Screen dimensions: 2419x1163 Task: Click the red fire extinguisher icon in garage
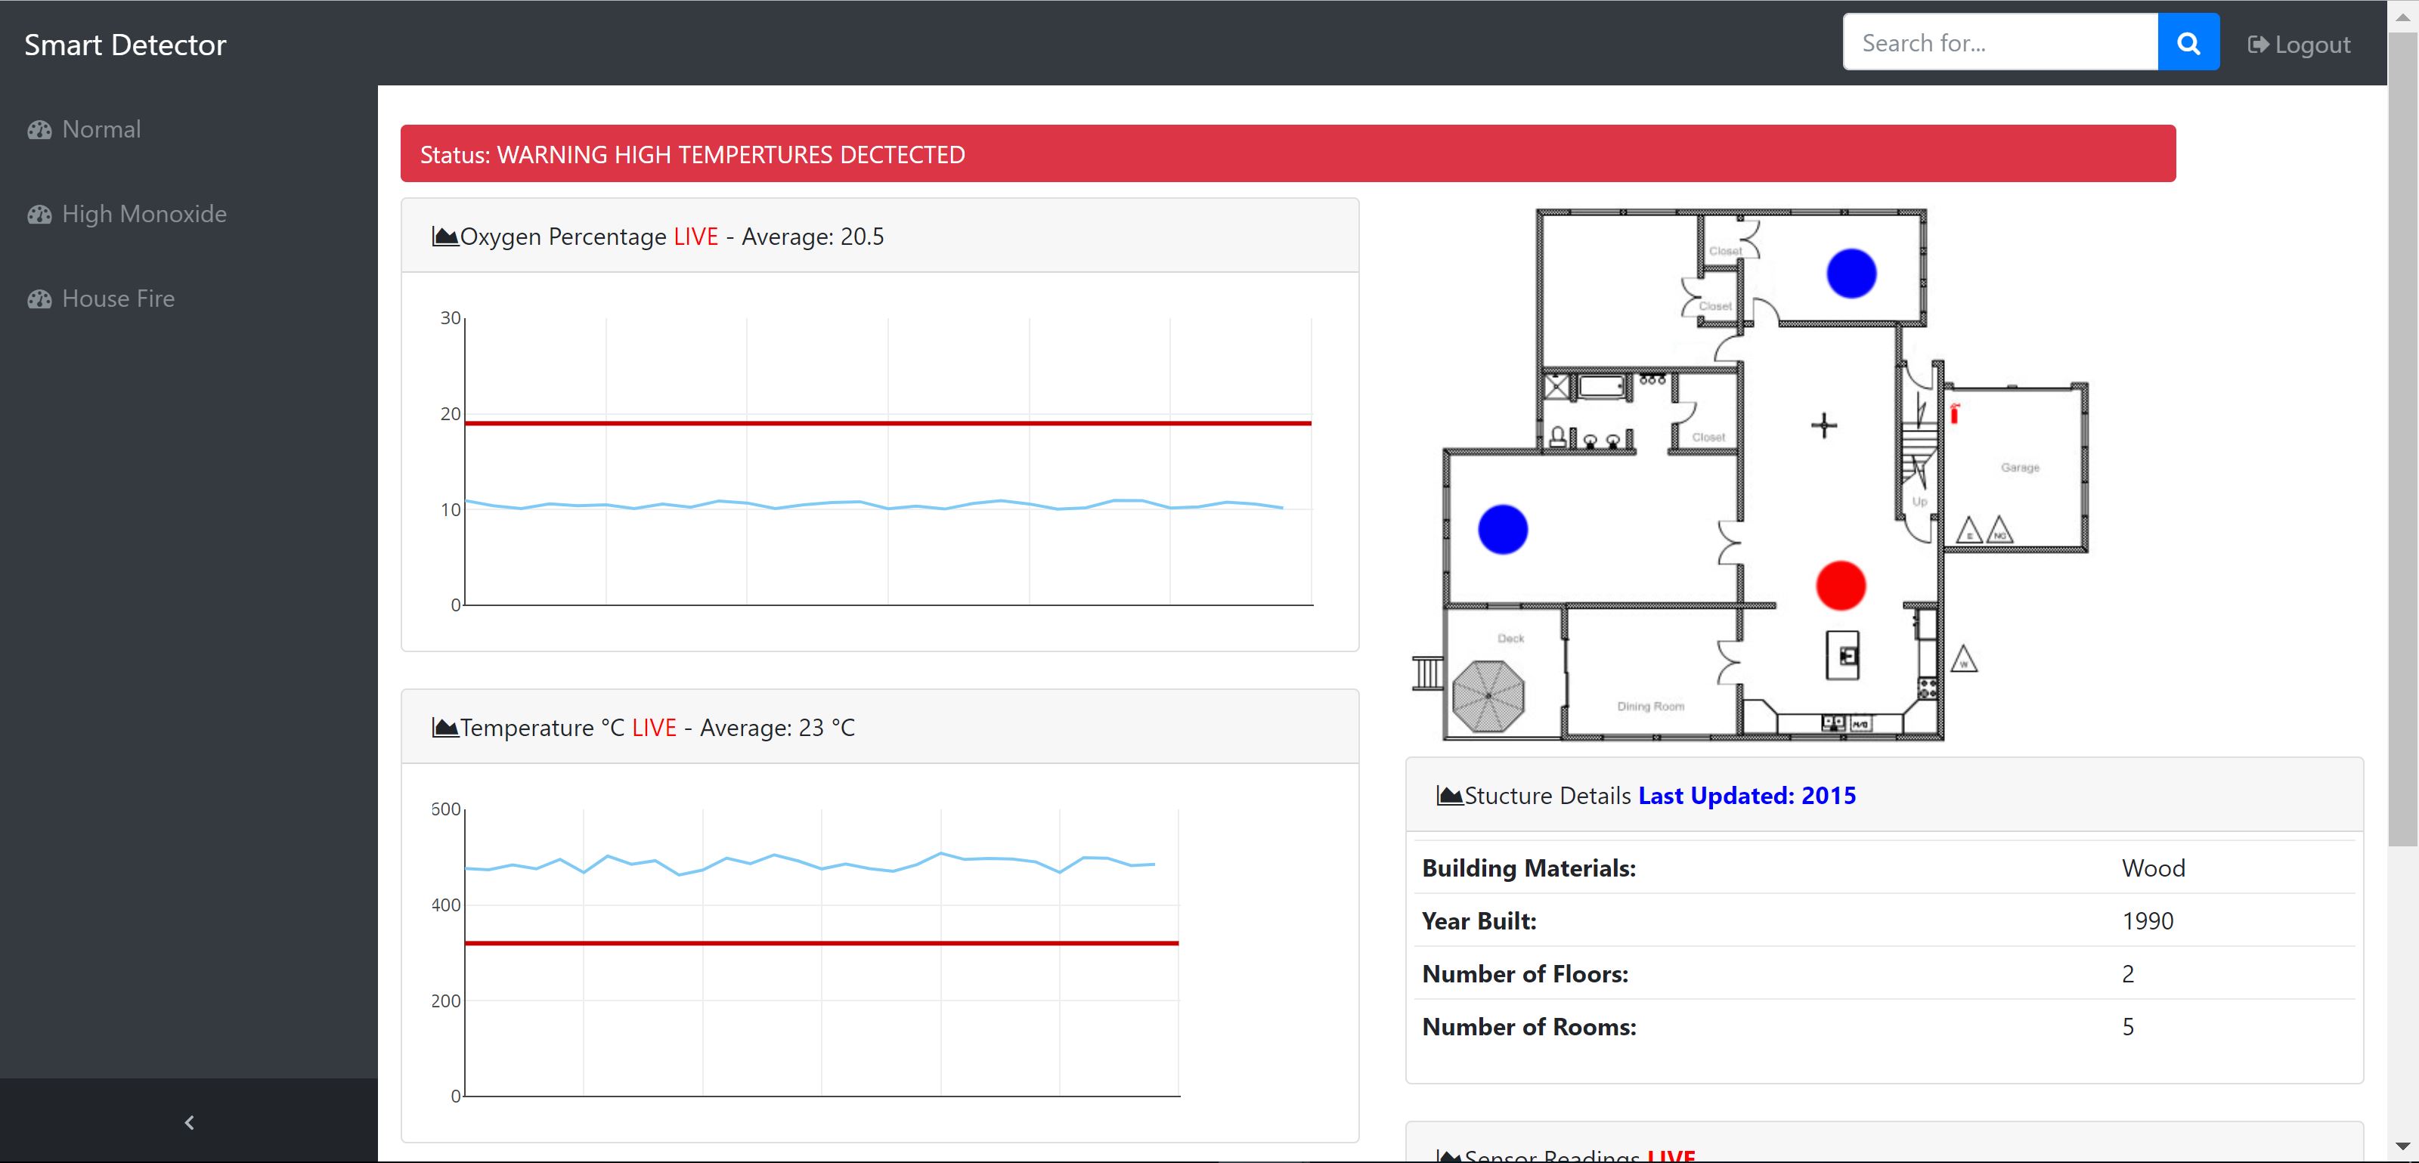[1954, 413]
